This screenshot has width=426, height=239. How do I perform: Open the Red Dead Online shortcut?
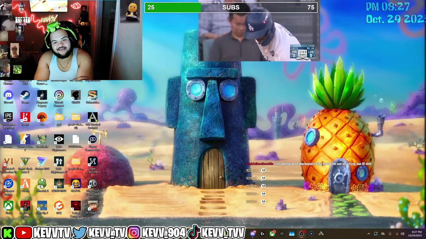(x=25, y=210)
